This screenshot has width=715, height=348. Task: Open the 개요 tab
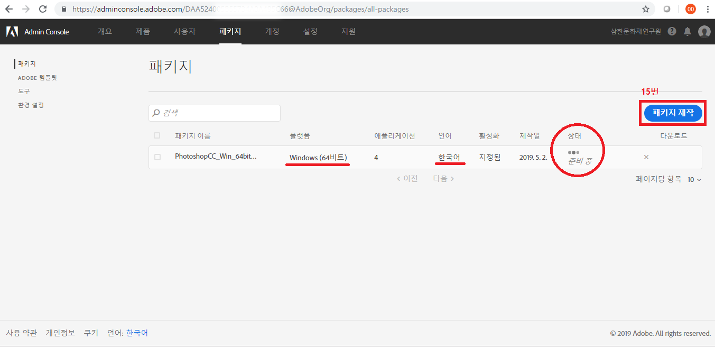tap(105, 32)
